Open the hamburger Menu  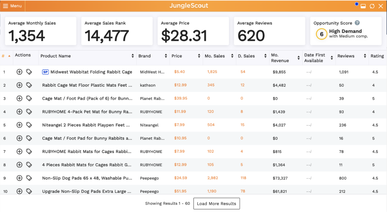12,6
